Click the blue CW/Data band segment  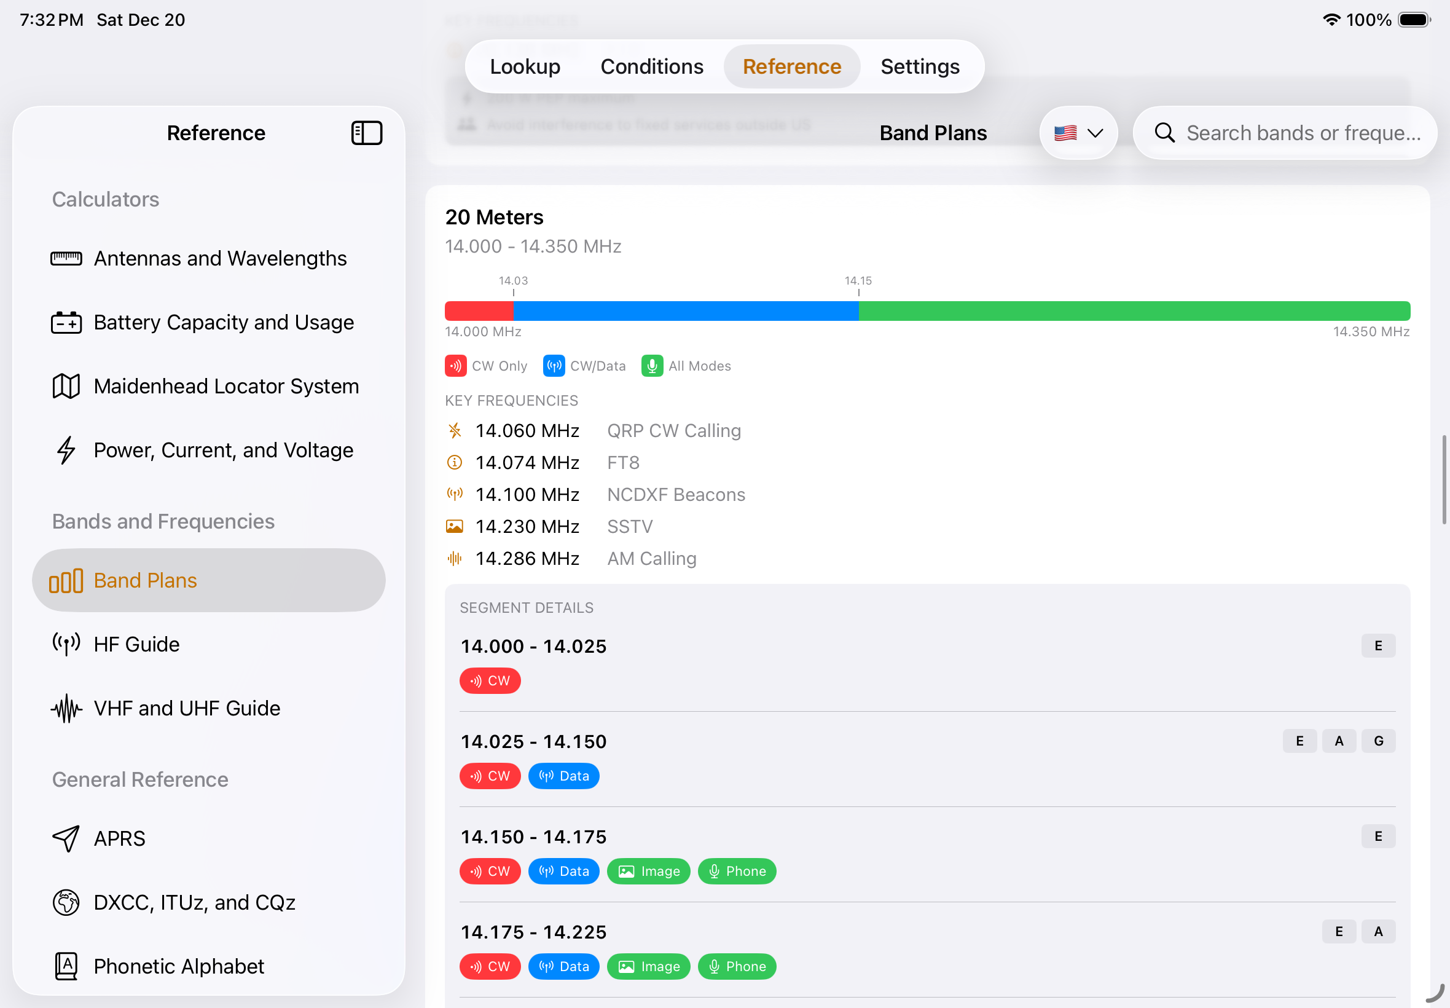(x=686, y=311)
